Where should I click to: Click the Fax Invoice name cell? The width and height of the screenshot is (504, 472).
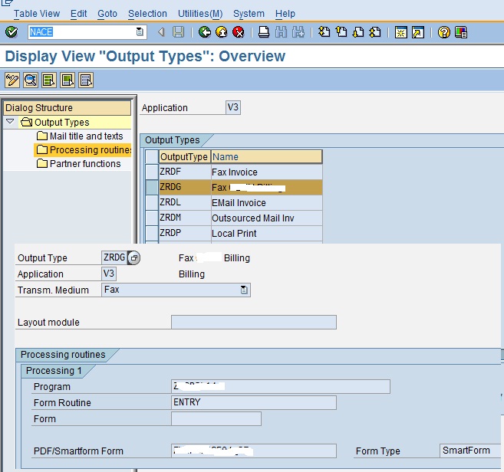[x=266, y=172]
